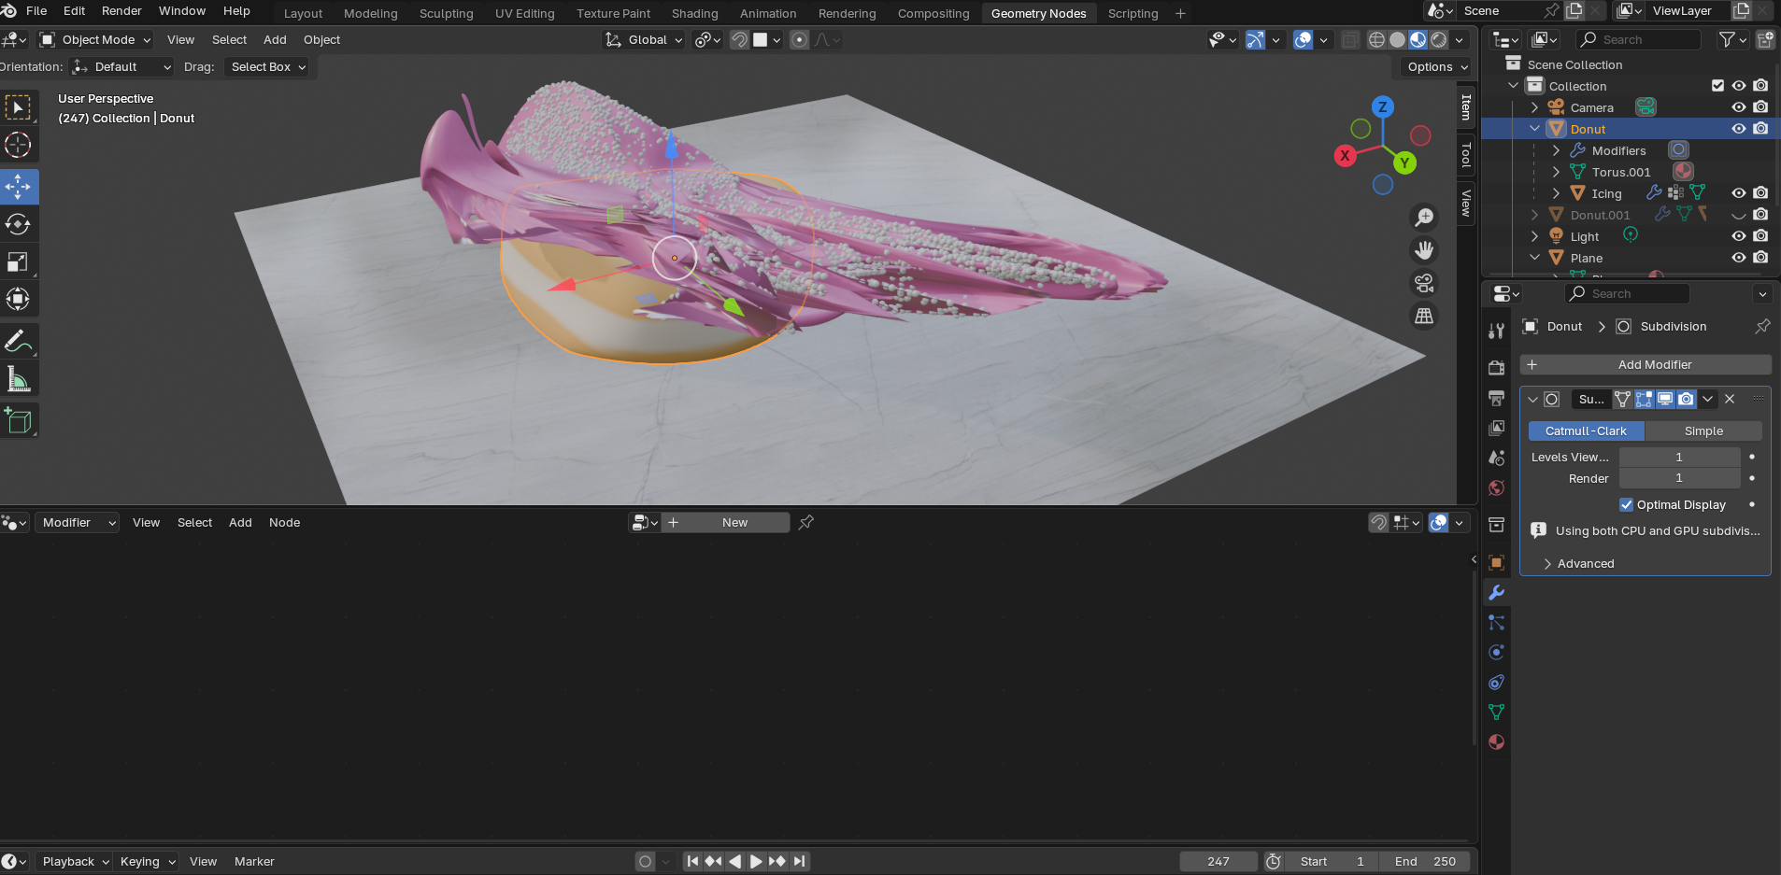This screenshot has height=875, width=1781.
Task: Toggle camera view in viewport
Action: (x=1424, y=283)
